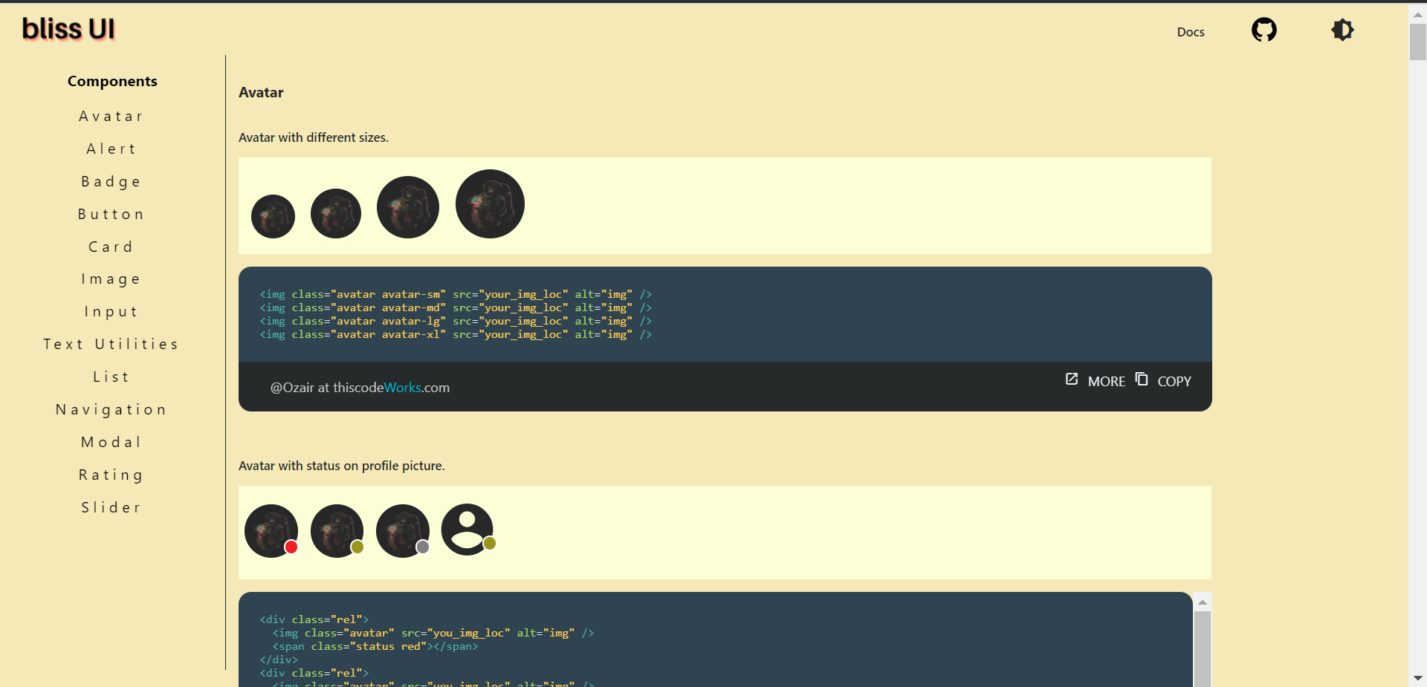
Task: Open the Docs link
Action: click(1191, 32)
